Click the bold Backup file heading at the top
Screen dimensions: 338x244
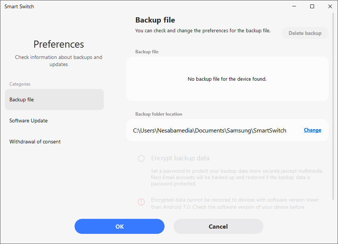click(x=155, y=20)
